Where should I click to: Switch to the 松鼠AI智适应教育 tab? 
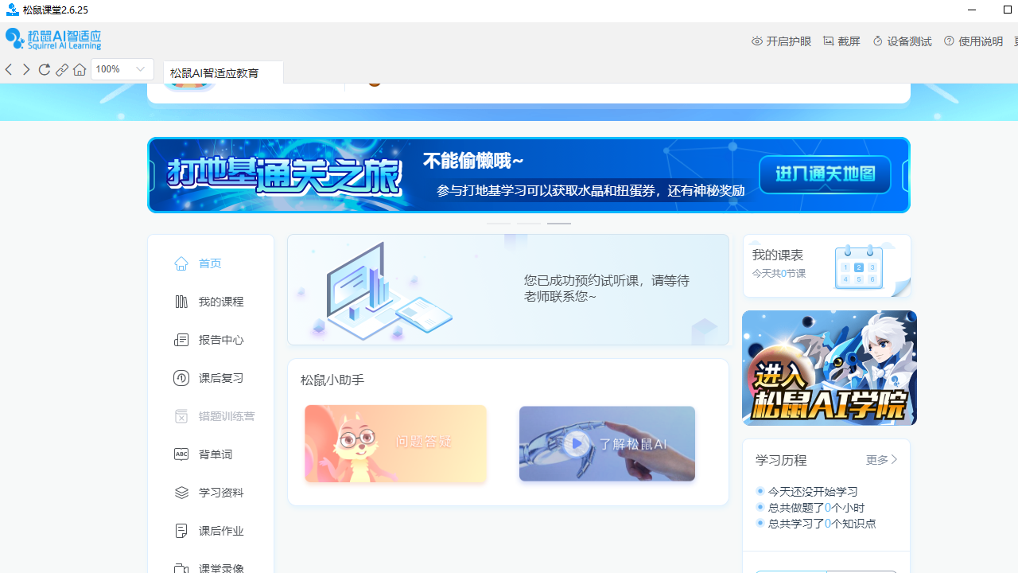(x=223, y=72)
